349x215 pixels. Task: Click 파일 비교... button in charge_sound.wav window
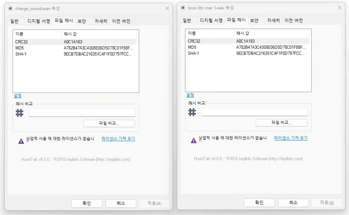109,124
